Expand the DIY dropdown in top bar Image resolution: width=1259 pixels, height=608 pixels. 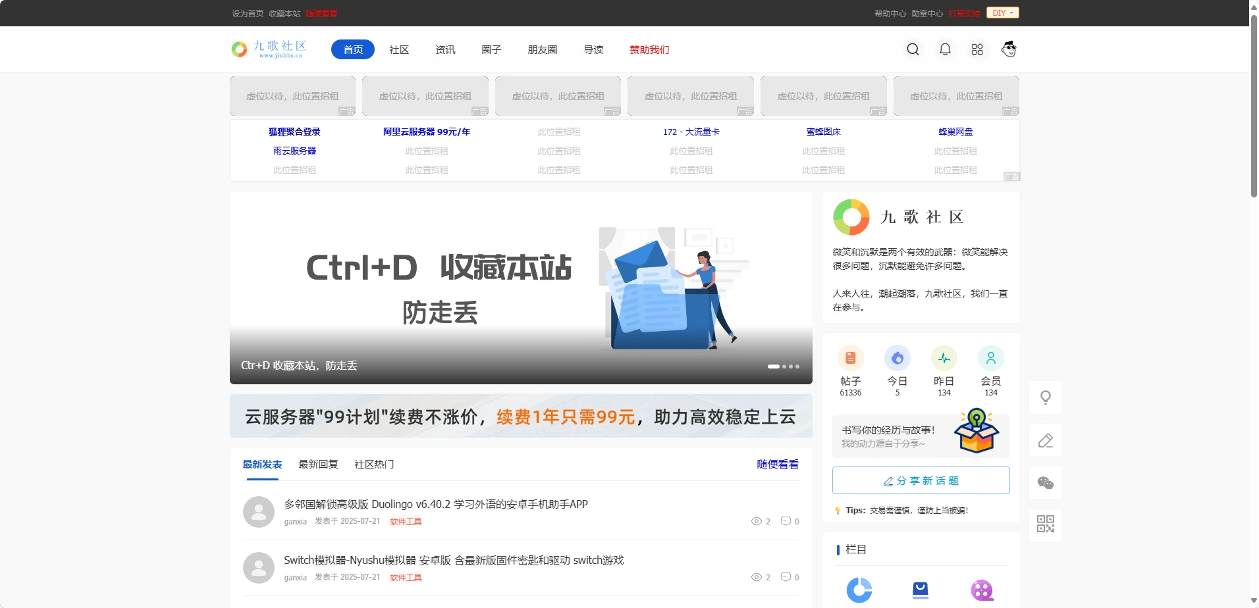click(1002, 13)
